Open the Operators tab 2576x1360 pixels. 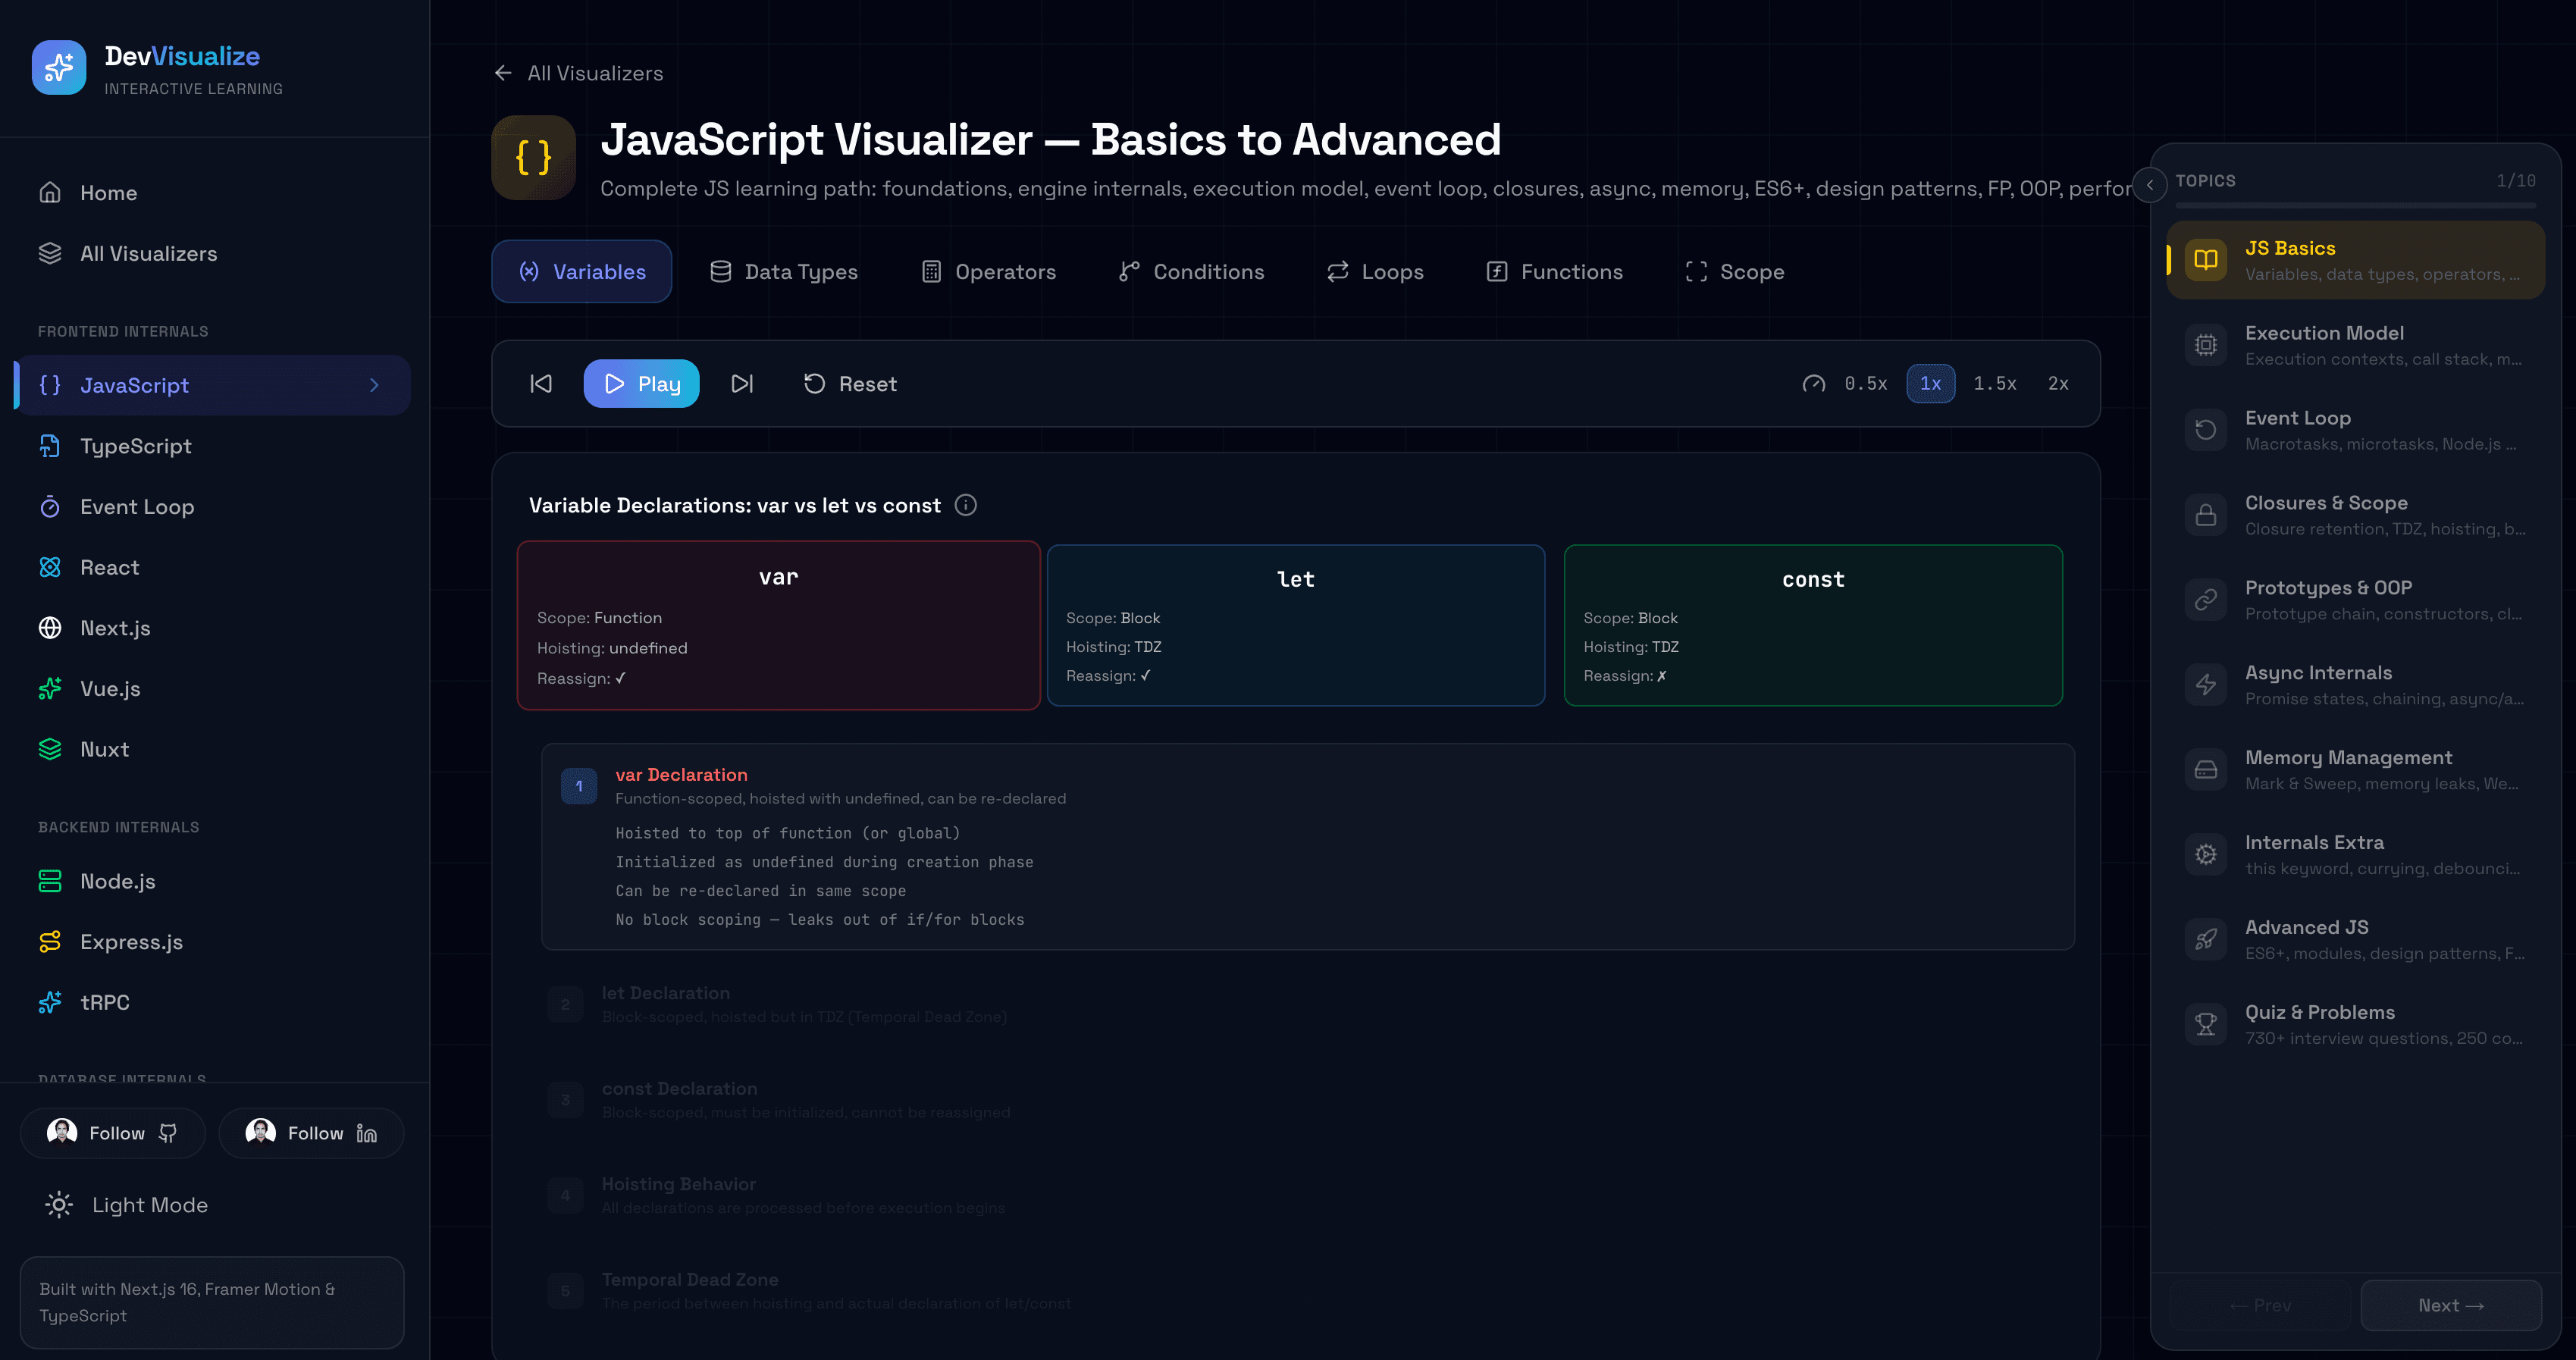[x=988, y=272]
